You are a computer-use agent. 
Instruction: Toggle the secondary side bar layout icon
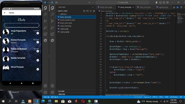[x=164, y=2]
